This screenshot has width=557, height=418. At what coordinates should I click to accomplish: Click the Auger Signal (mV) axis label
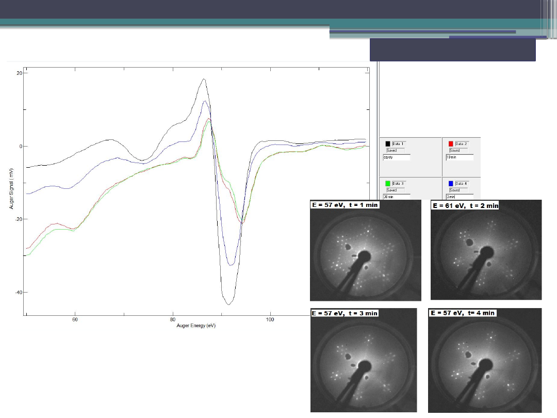pos(11,189)
